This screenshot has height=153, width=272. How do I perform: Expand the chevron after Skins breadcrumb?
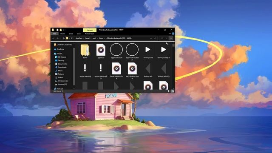[x=105, y=38]
